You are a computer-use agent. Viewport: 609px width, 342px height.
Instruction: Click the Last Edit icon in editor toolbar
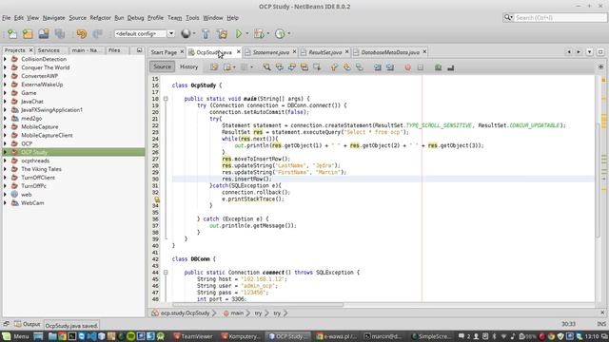[214, 67]
